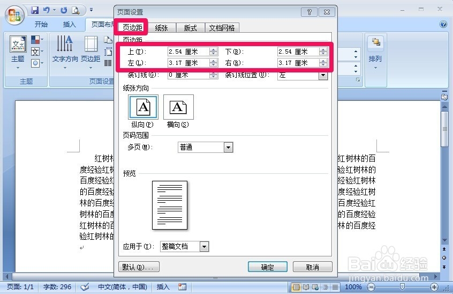453x294 pixels.
Task: Select 文档网格 tab in dialog
Action: point(222,28)
